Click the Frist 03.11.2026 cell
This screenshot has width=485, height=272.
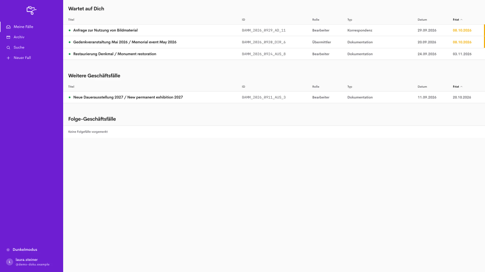[462, 54]
